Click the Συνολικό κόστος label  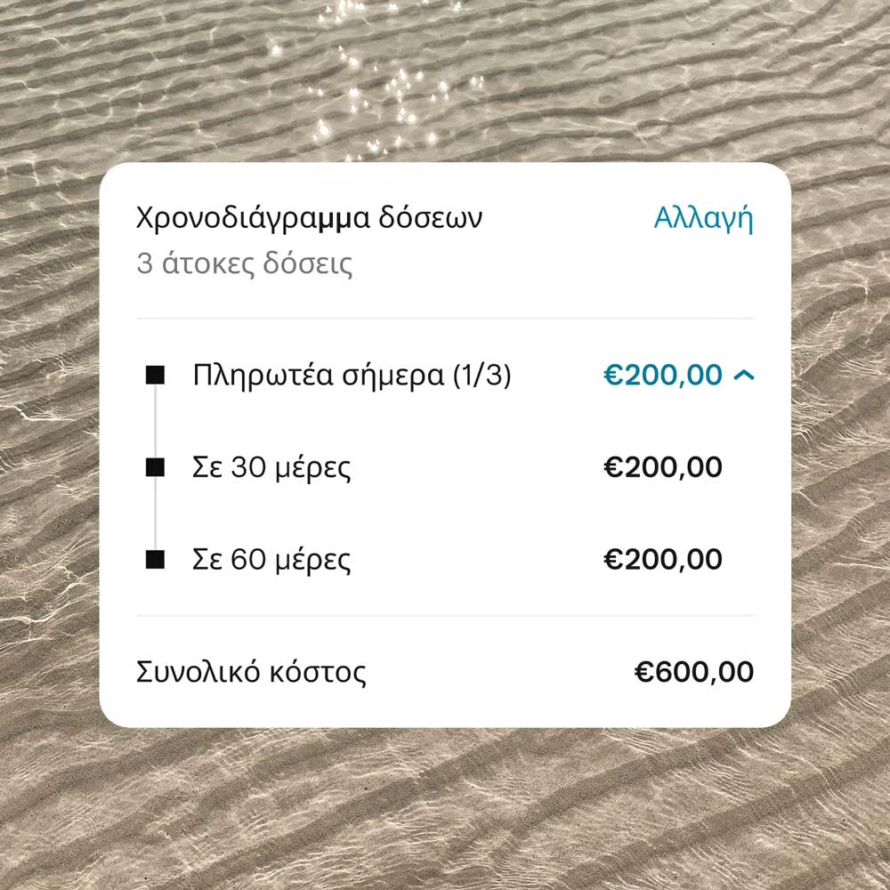click(251, 672)
